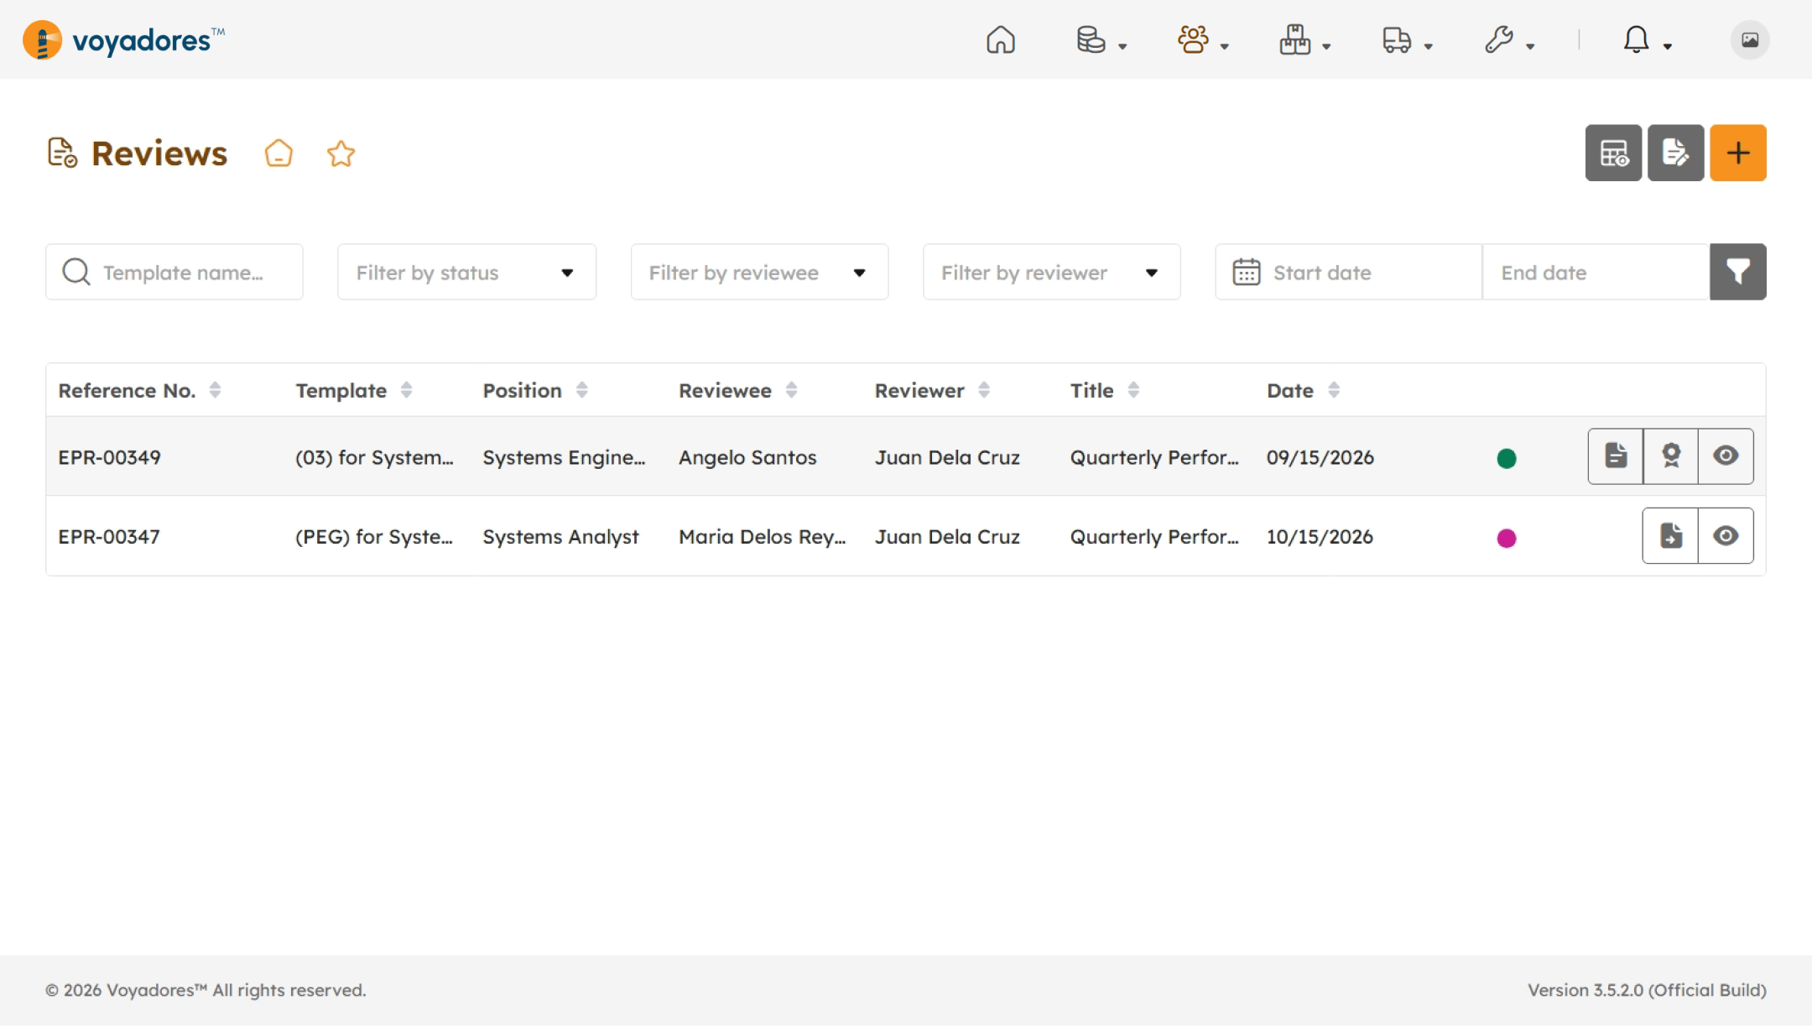Click magenta status dot for EPR-00347
The height and width of the screenshot is (1026, 1812).
pos(1507,538)
